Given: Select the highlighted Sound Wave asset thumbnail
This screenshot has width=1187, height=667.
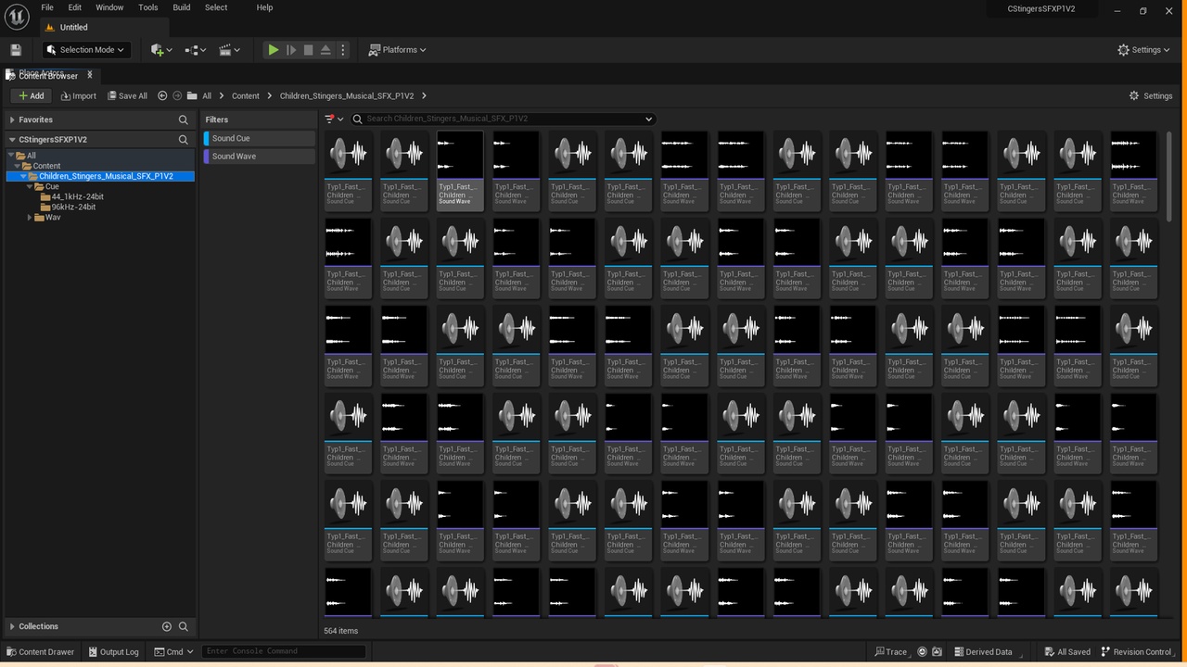Looking at the screenshot, I should coord(460,170).
